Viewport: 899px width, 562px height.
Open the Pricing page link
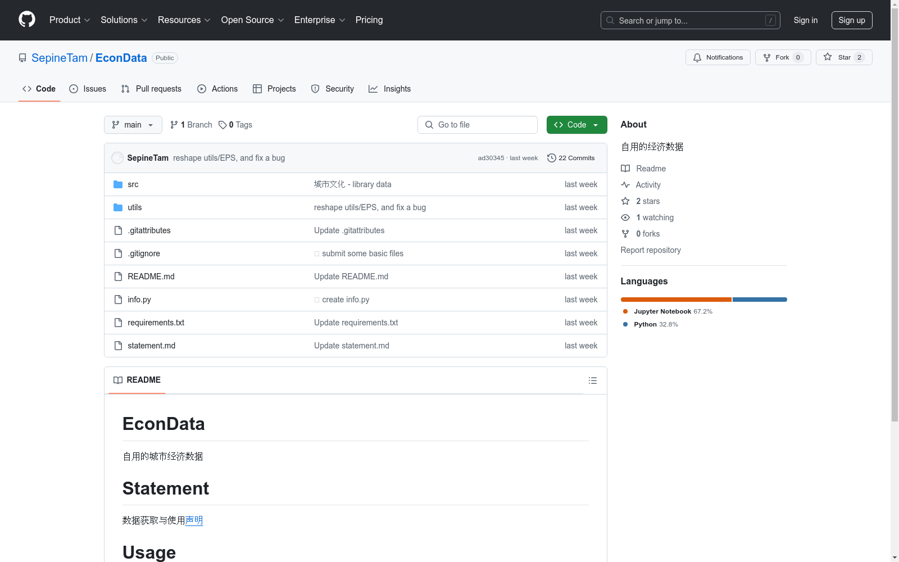click(x=369, y=20)
